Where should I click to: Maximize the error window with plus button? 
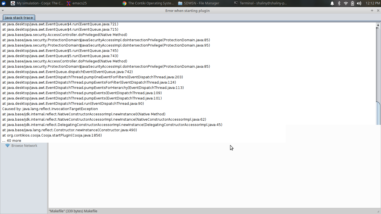[372, 11]
